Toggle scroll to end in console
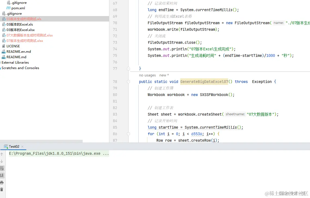The image size is (310, 198). [2, 175]
